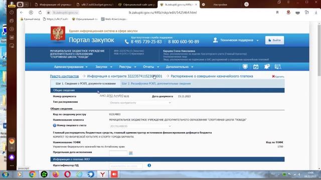Click the blue info icon next to Идентификатор ПД
The width and height of the screenshot is (321, 180).
[x=149, y=165]
